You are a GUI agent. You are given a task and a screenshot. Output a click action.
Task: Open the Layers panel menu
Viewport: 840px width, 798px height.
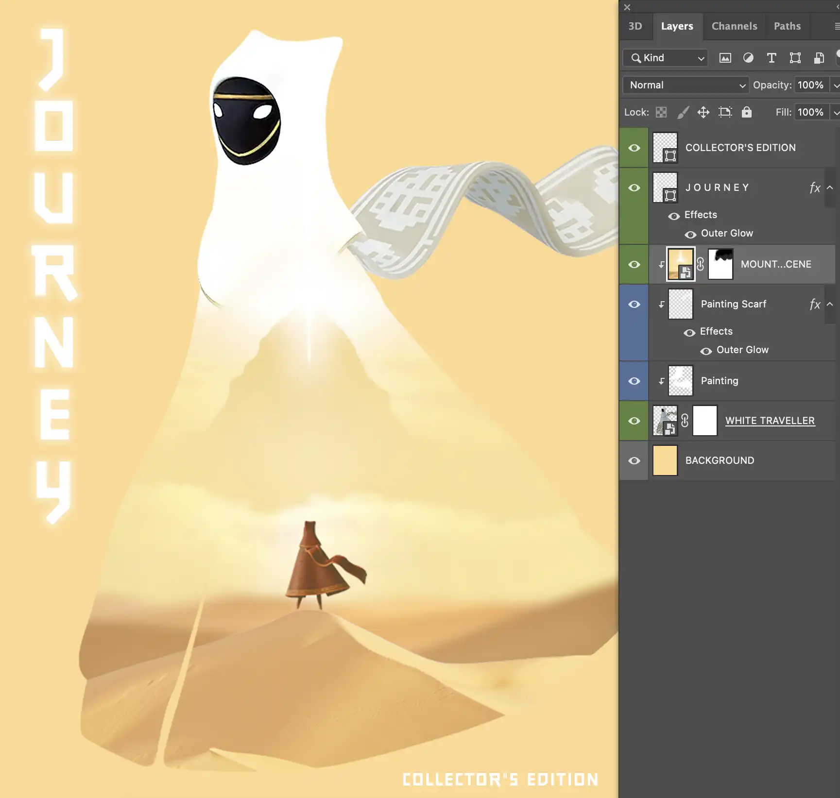point(837,26)
